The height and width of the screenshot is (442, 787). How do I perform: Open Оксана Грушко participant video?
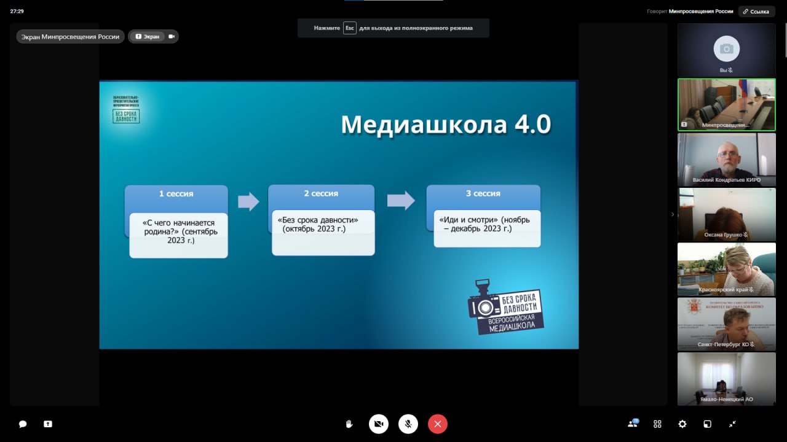(726, 214)
